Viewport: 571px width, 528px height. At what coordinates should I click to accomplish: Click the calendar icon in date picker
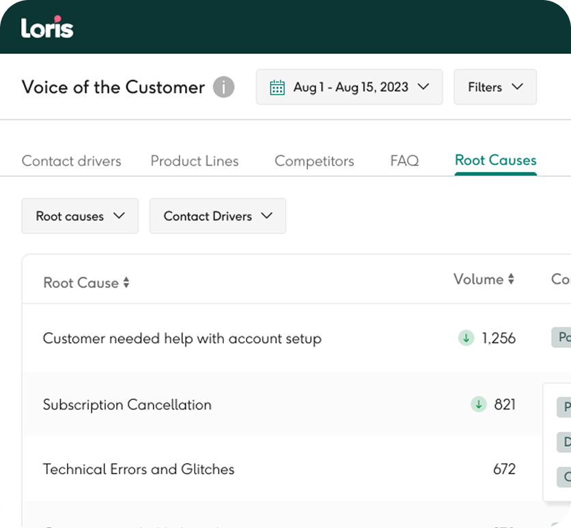(277, 87)
